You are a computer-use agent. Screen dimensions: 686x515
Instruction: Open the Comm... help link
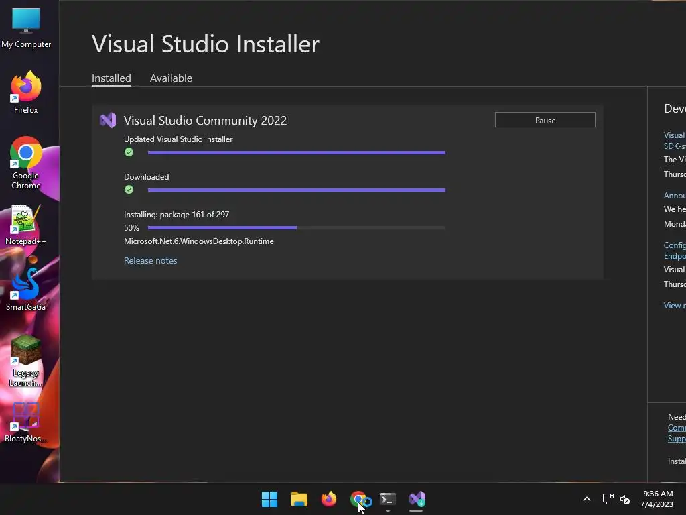[x=677, y=427]
